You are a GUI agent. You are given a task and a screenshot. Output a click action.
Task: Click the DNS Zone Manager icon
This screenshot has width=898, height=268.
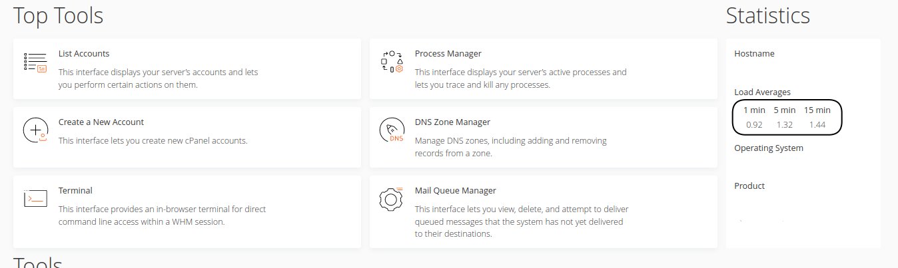coord(392,130)
